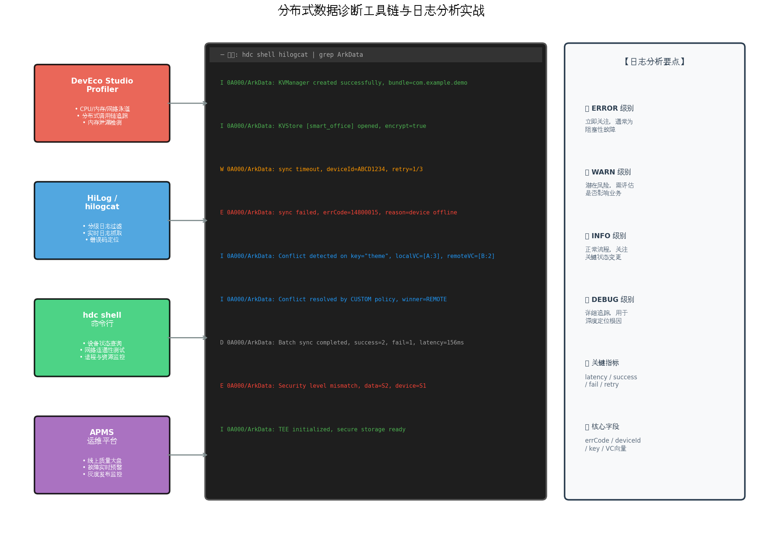This screenshot has height=542, width=762.
Task: Select description '详细追踪，用于深度定位根因'
Action: click(606, 317)
